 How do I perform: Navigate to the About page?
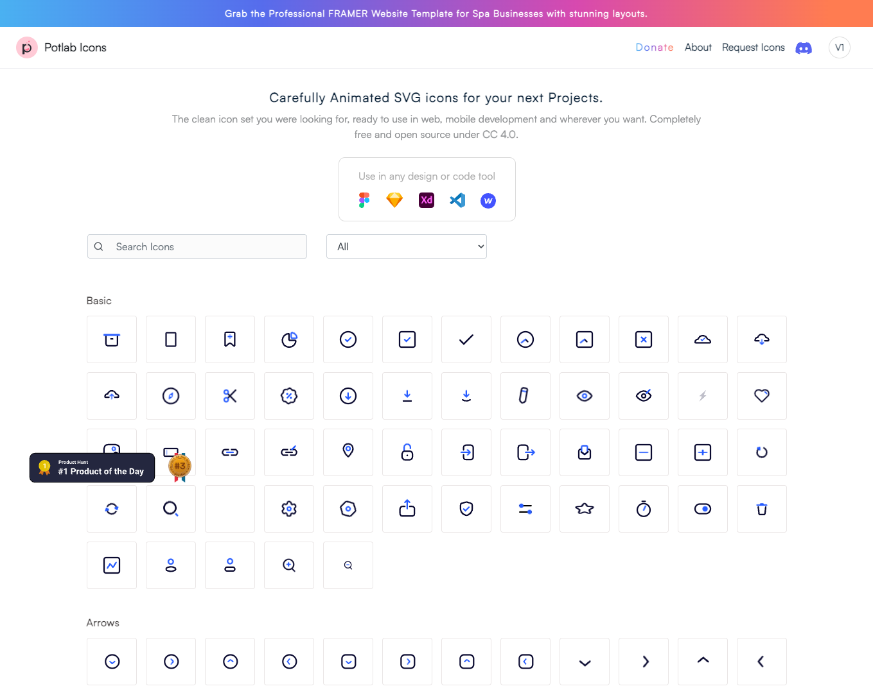[698, 47]
